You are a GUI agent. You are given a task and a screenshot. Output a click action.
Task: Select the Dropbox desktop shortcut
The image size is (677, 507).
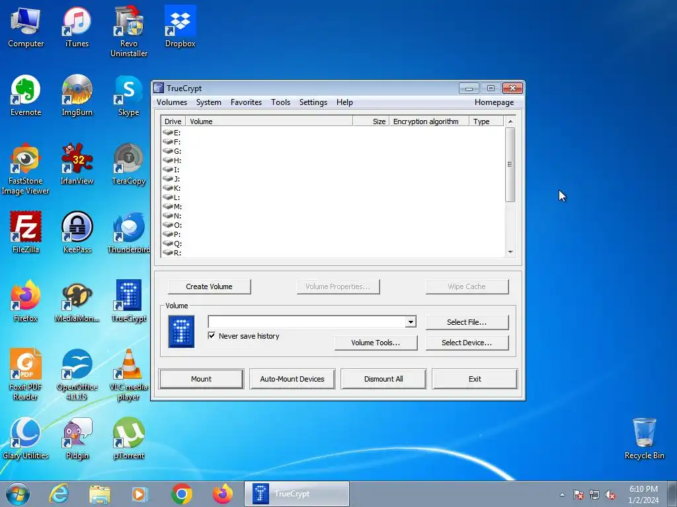pyautogui.click(x=180, y=28)
